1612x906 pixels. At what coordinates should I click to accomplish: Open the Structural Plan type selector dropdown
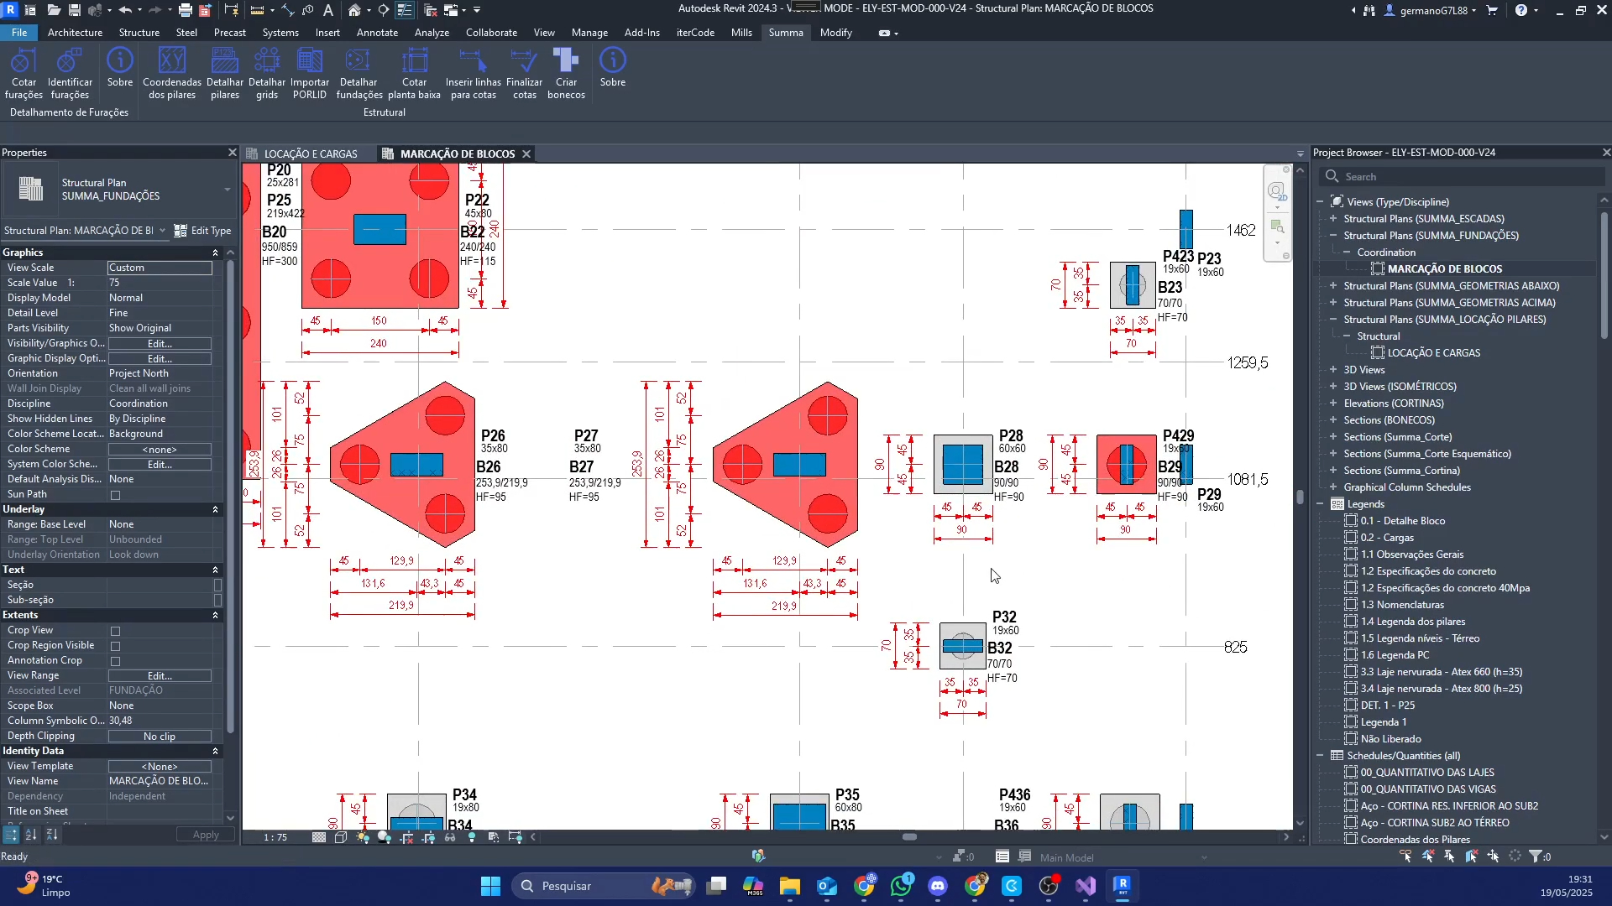click(227, 190)
